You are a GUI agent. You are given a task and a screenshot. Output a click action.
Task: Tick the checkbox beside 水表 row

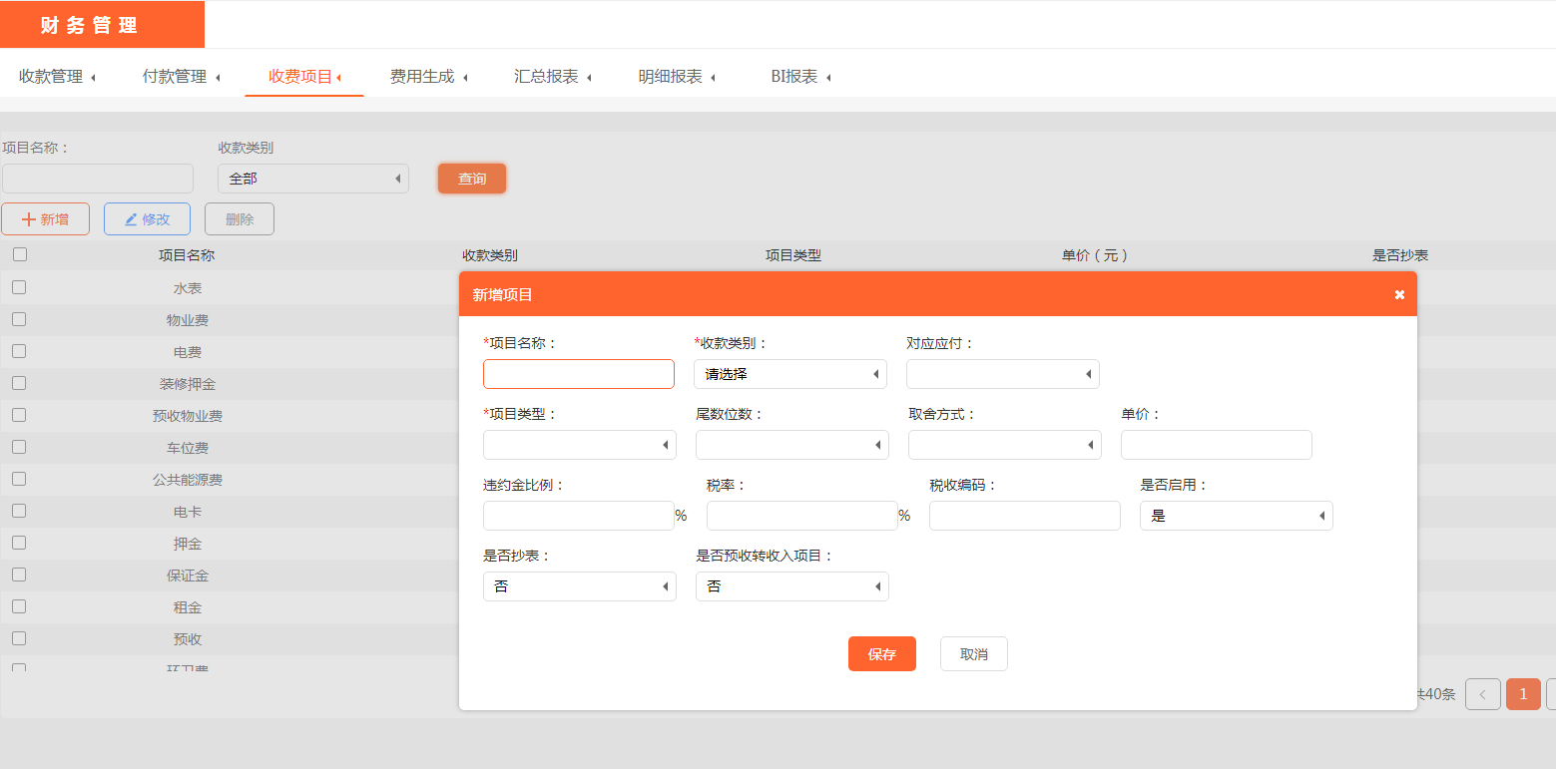tap(19, 287)
